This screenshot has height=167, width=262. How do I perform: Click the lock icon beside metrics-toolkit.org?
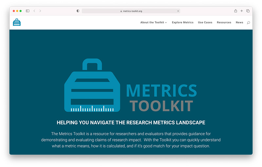click(121, 11)
